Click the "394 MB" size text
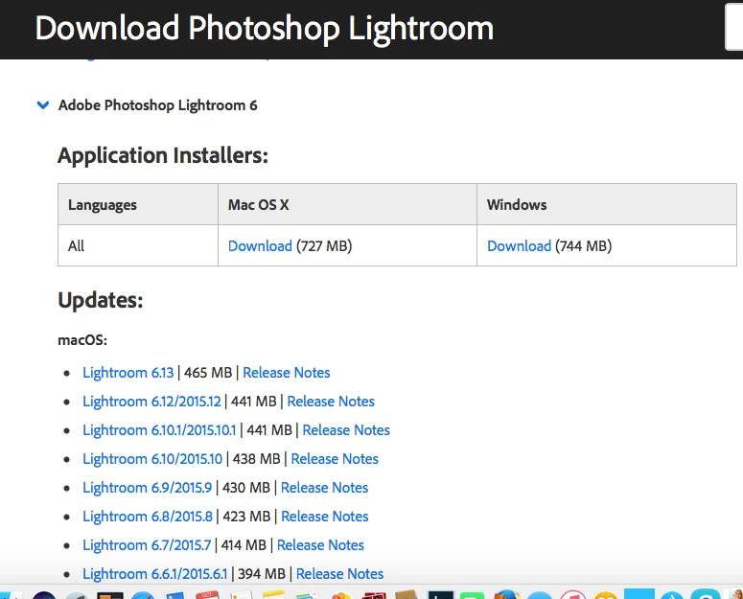 [x=262, y=574]
